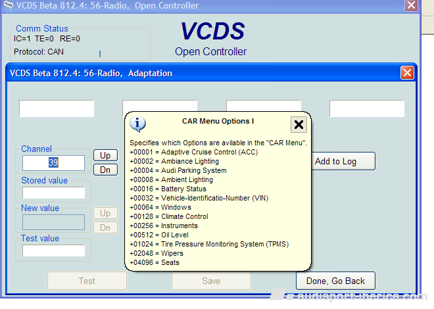Viewport: 434px width, 309px height.
Task: Close the Adaptation window
Action: 407,73
